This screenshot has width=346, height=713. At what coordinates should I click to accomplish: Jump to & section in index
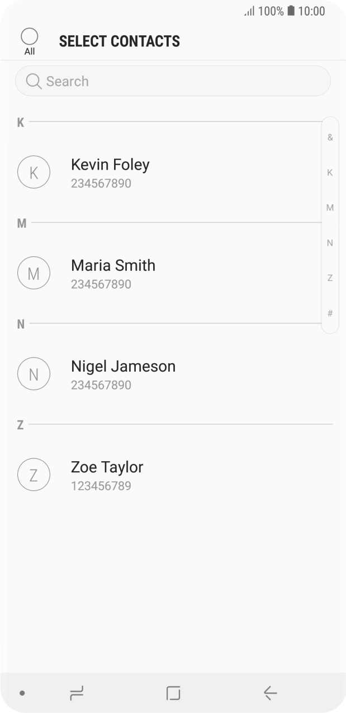[x=330, y=138]
